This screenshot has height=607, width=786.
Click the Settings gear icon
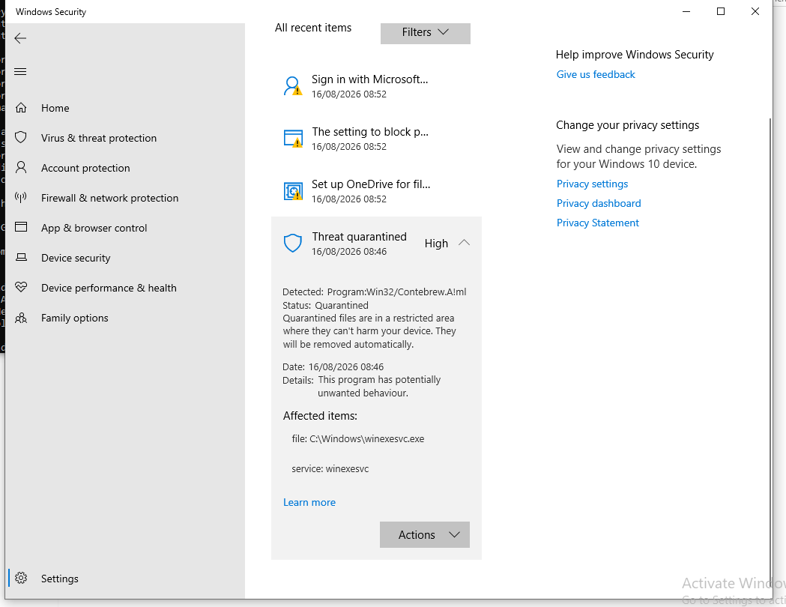[20, 578]
